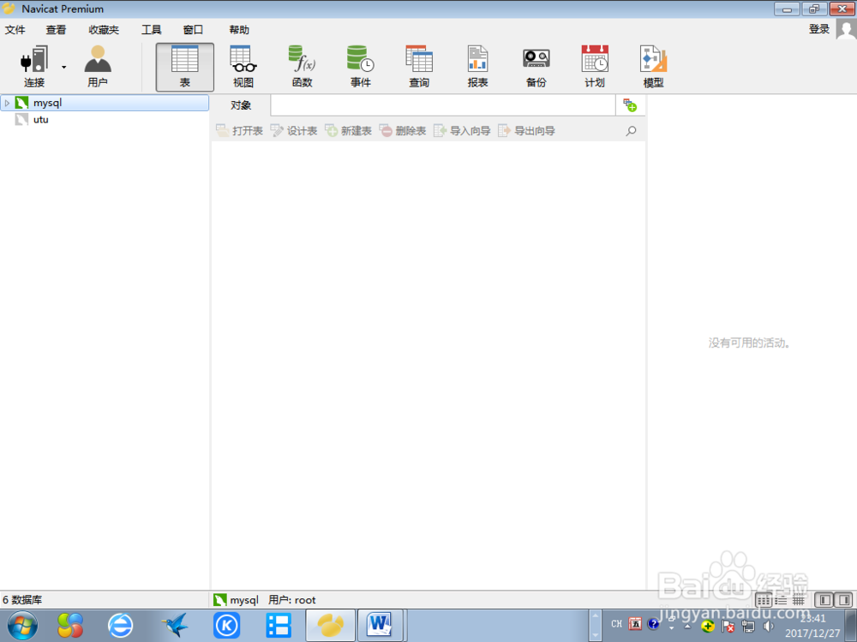
Task: Click the network tray icon
Action: tap(747, 627)
